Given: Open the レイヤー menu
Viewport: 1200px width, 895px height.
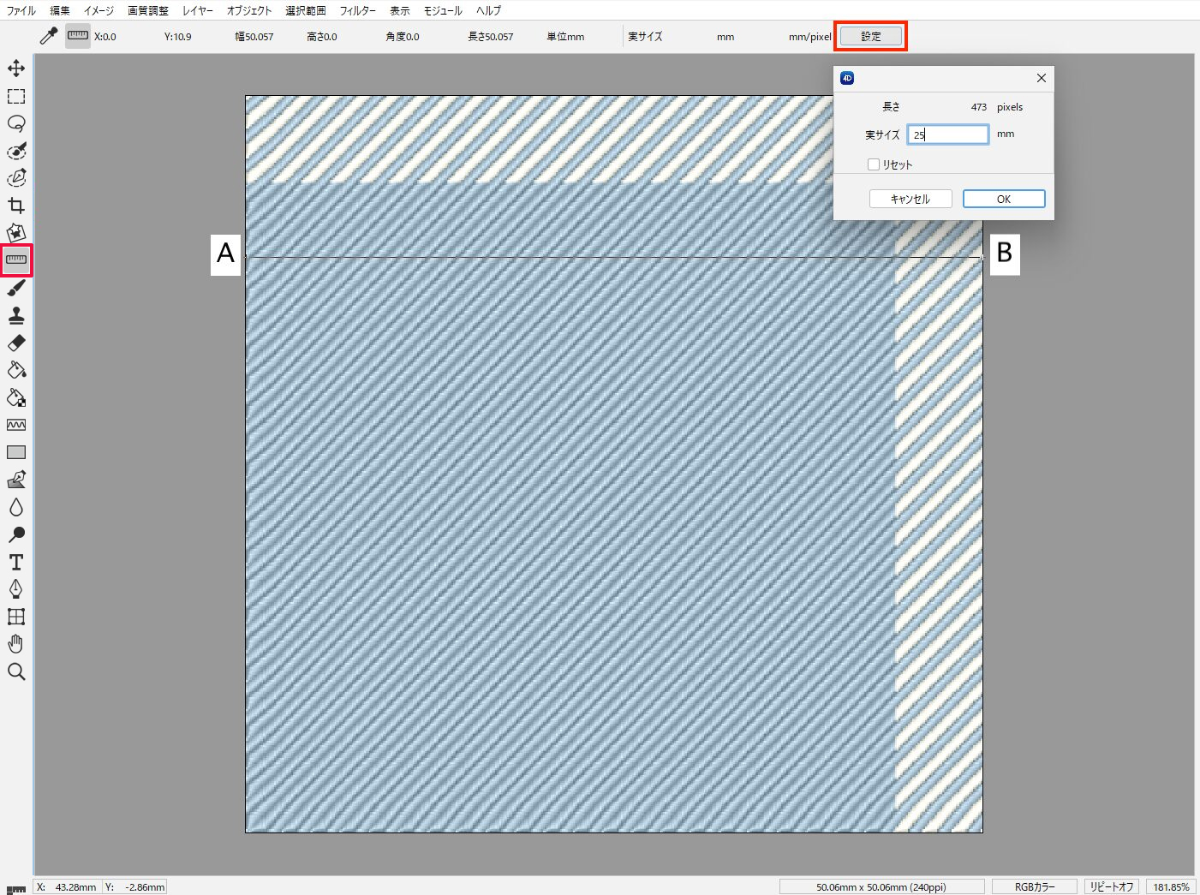Looking at the screenshot, I should pos(198,10).
